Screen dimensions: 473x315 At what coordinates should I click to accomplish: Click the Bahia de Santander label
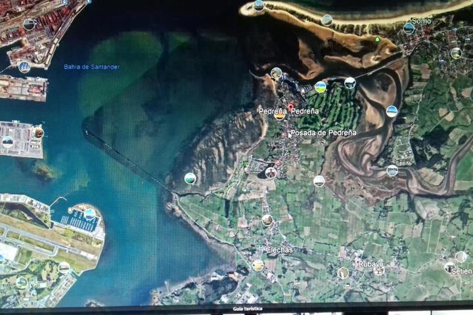point(91,67)
